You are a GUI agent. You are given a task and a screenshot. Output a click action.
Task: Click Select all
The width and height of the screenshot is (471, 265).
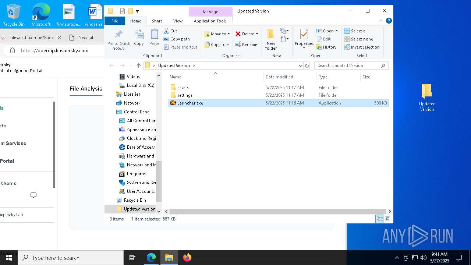[x=356, y=31]
